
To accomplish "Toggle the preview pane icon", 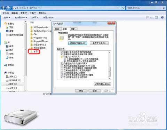I will pyautogui.click(x=156, y=17).
